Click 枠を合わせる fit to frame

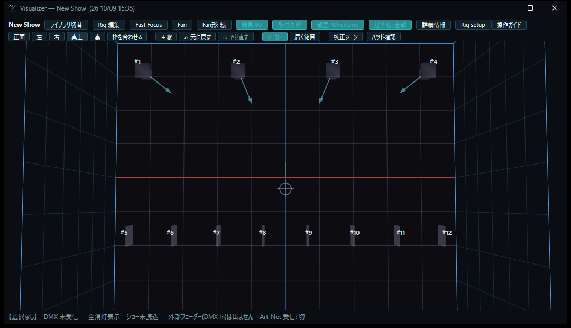[x=127, y=37]
